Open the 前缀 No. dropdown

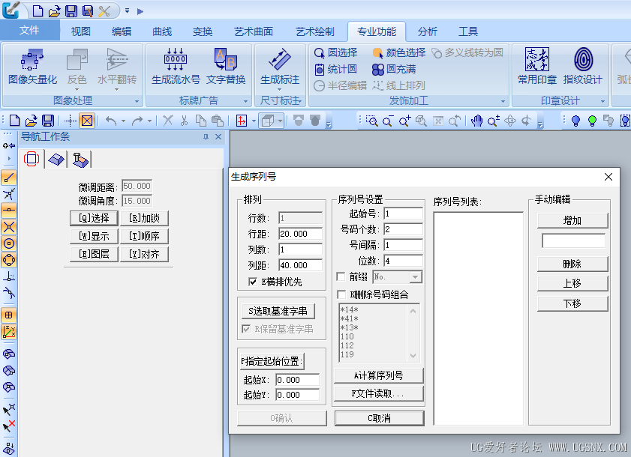point(416,276)
